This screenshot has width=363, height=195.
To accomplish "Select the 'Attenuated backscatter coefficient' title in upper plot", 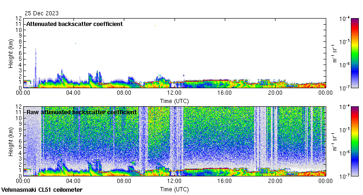I will [74, 24].
